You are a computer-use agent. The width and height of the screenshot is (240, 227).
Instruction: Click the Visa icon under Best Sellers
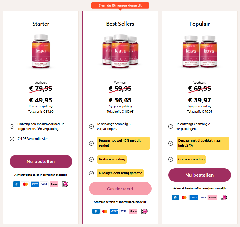(124, 211)
